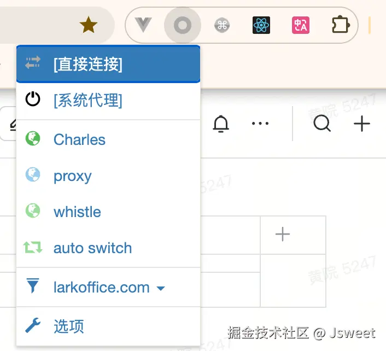Click the pink translate extension icon
This screenshot has width=386, height=351.
(x=301, y=25)
